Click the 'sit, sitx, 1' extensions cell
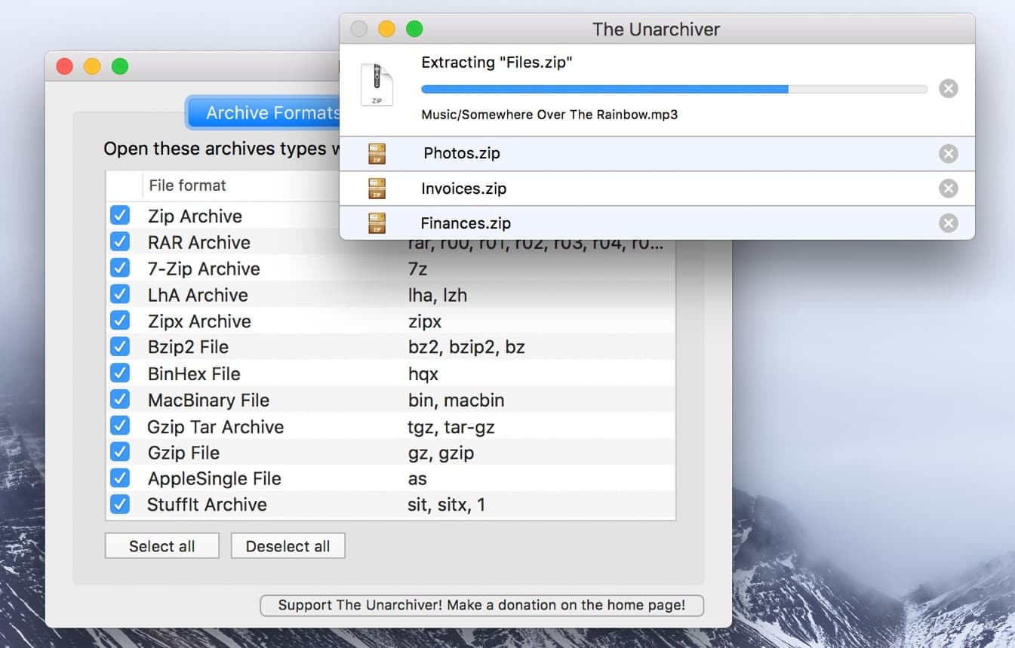This screenshot has width=1015, height=648. pyautogui.click(x=446, y=505)
